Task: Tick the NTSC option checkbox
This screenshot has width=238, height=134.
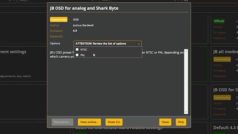Action: 77,50
